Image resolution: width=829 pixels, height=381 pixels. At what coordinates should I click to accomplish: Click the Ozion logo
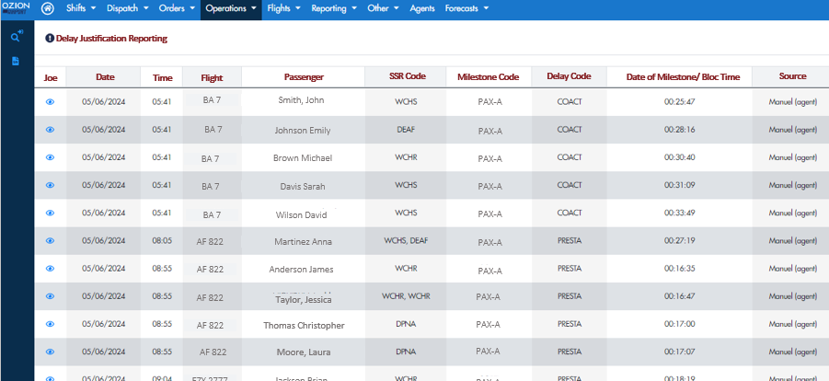(16, 6)
